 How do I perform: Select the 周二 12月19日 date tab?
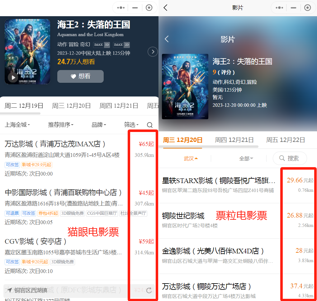click(24, 106)
